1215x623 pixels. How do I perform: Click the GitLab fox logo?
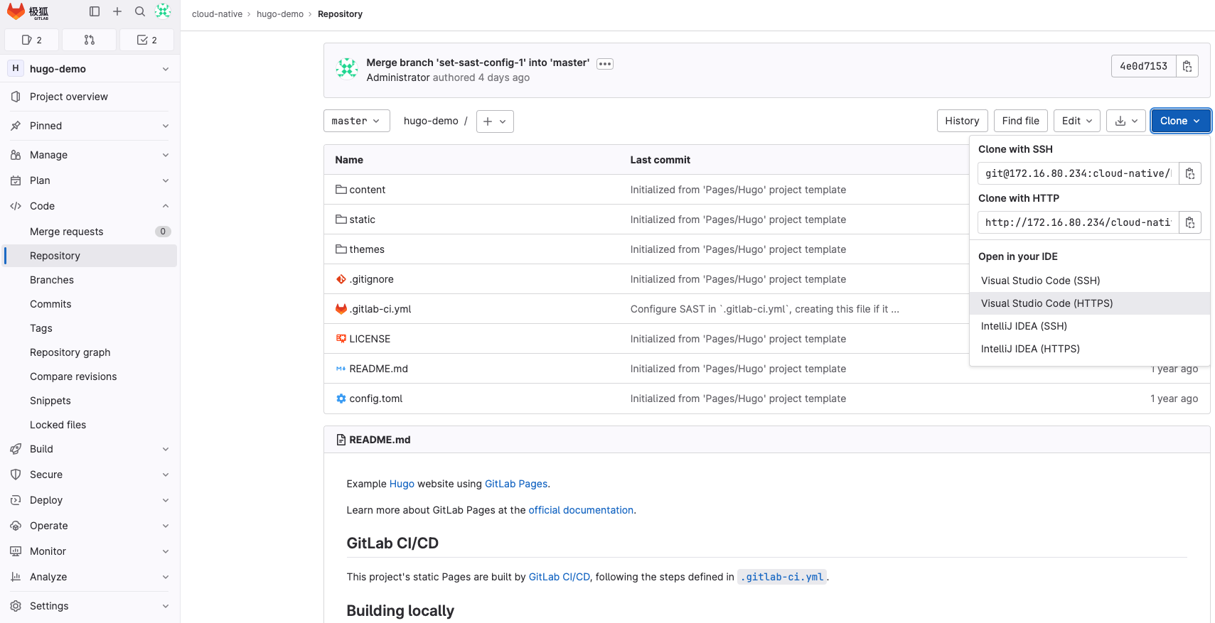click(x=16, y=11)
